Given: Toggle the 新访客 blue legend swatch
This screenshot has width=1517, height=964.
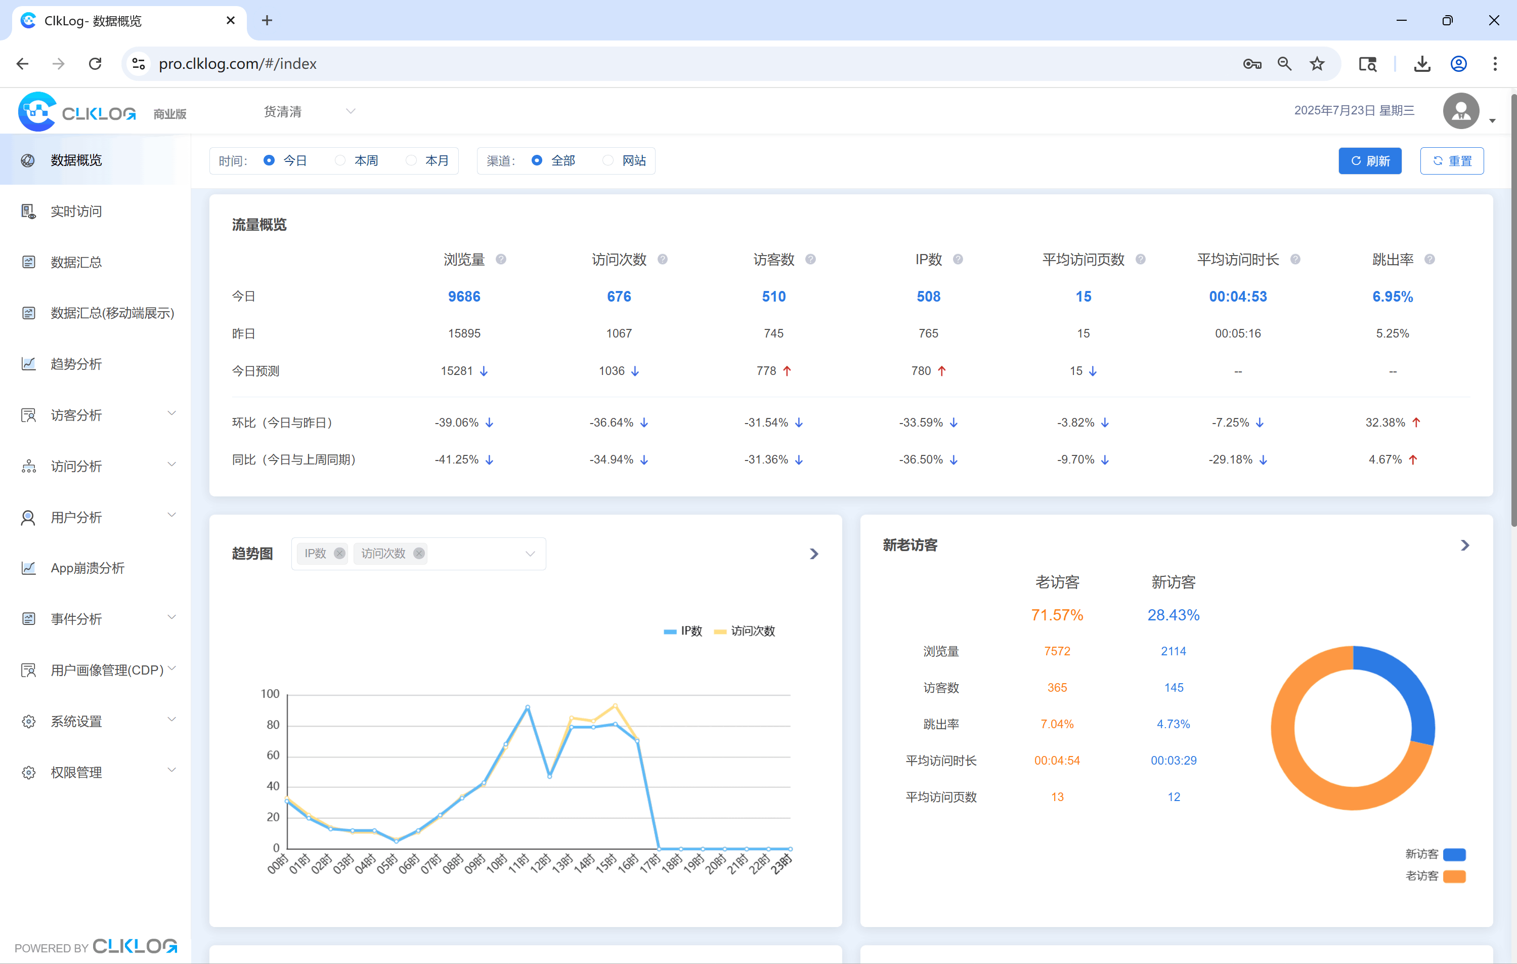Looking at the screenshot, I should point(1454,854).
